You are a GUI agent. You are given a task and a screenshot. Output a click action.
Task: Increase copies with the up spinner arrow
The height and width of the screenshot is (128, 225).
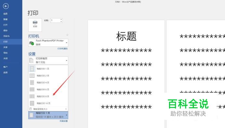[61, 19]
